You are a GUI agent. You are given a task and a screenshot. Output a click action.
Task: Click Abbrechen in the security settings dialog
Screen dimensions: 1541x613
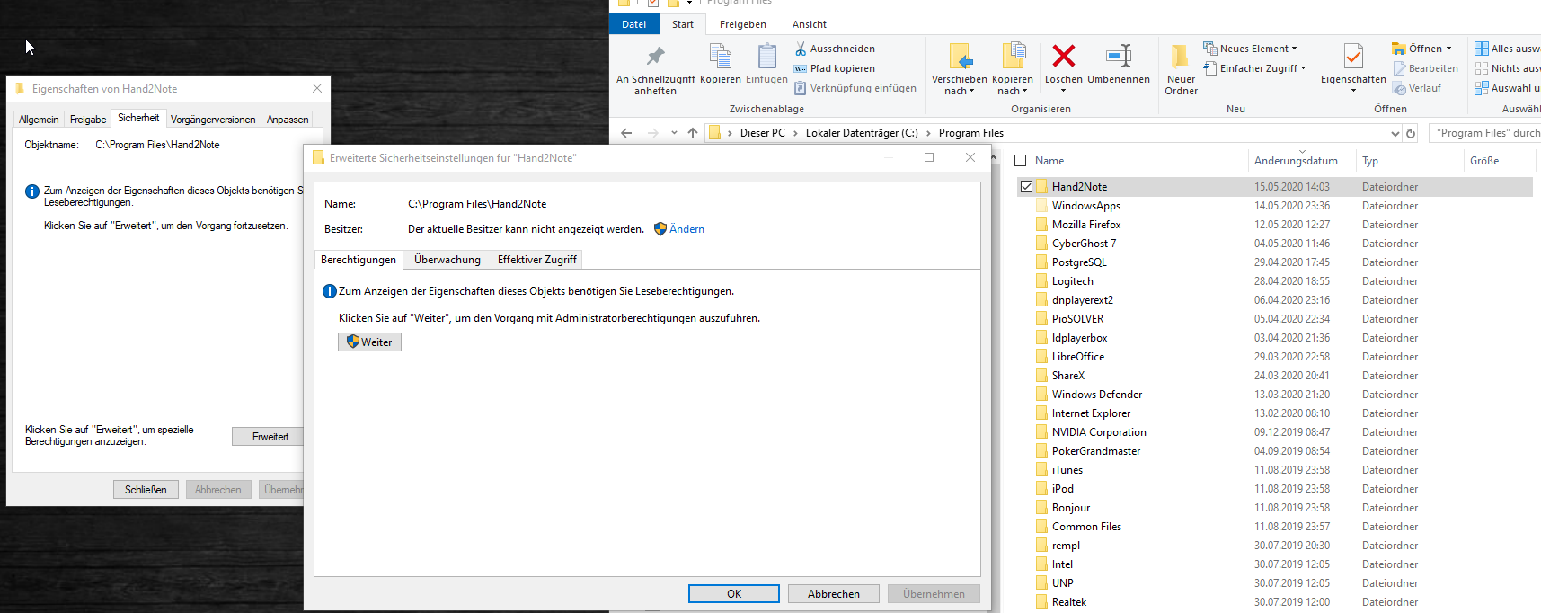(834, 594)
